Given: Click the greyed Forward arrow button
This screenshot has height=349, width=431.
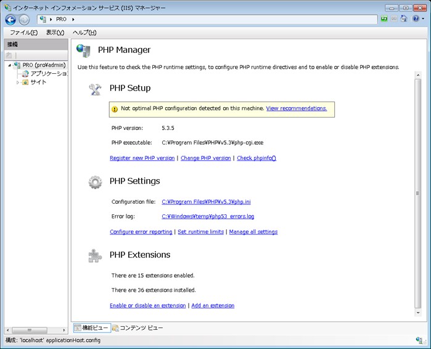Looking at the screenshot, I should click(x=24, y=20).
